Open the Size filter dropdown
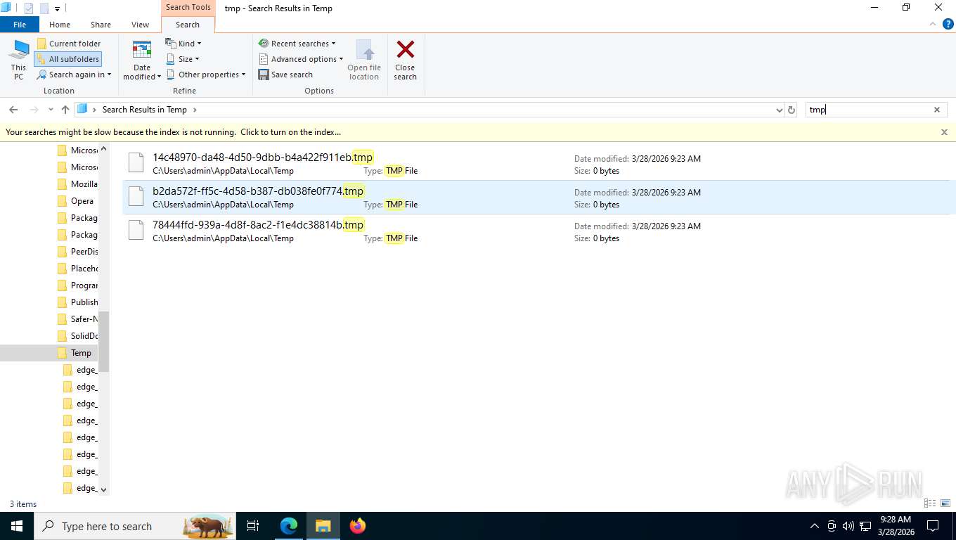Image resolution: width=956 pixels, height=540 pixels. (183, 59)
